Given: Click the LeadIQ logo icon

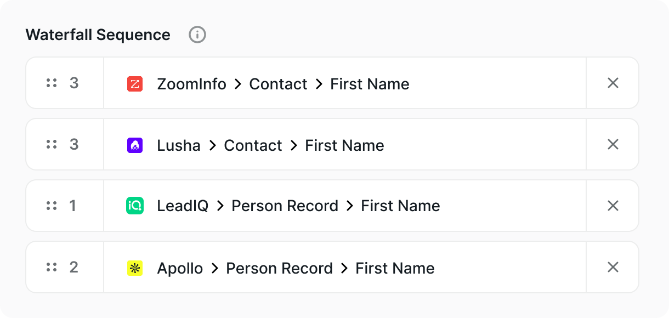Looking at the screenshot, I should pyautogui.click(x=135, y=206).
